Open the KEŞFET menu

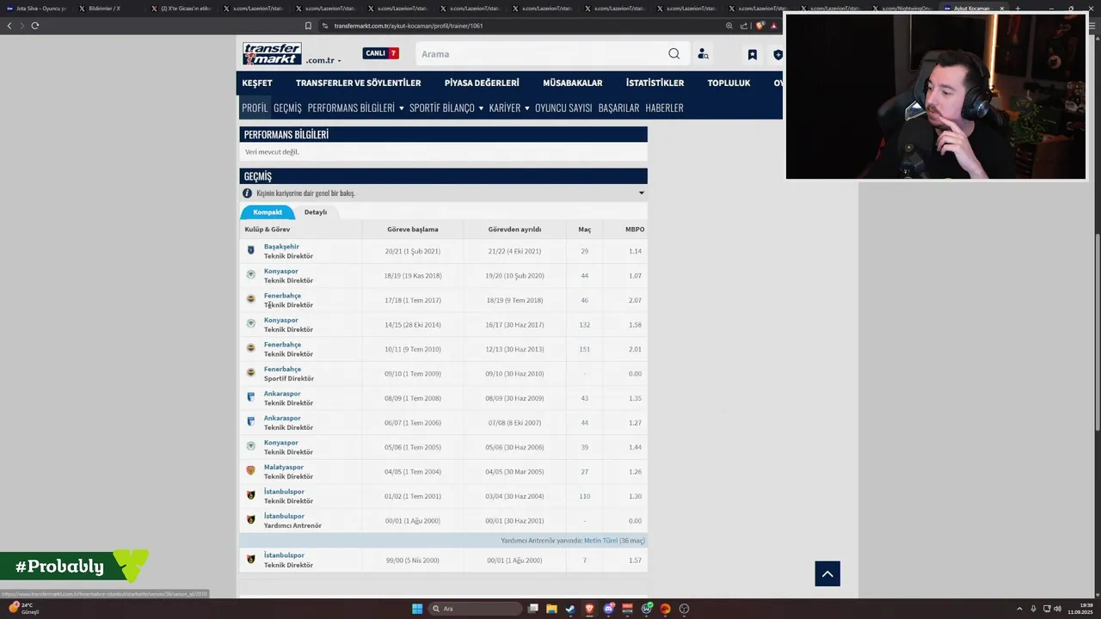[257, 83]
